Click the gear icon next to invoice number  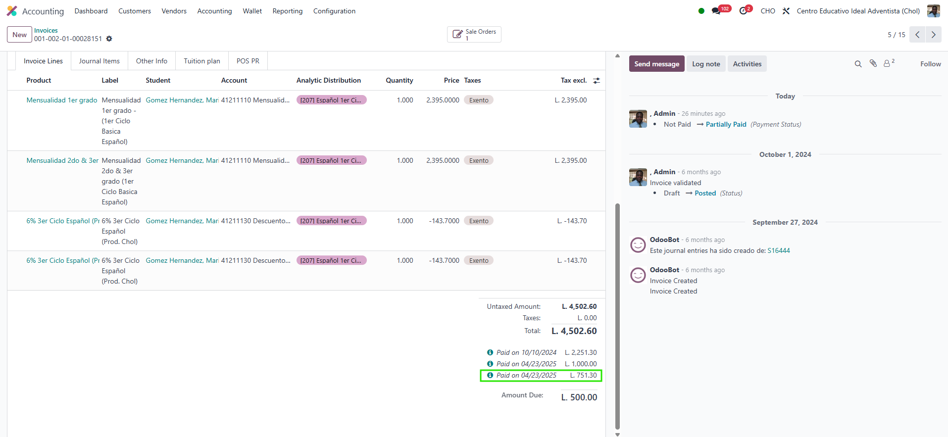point(109,39)
